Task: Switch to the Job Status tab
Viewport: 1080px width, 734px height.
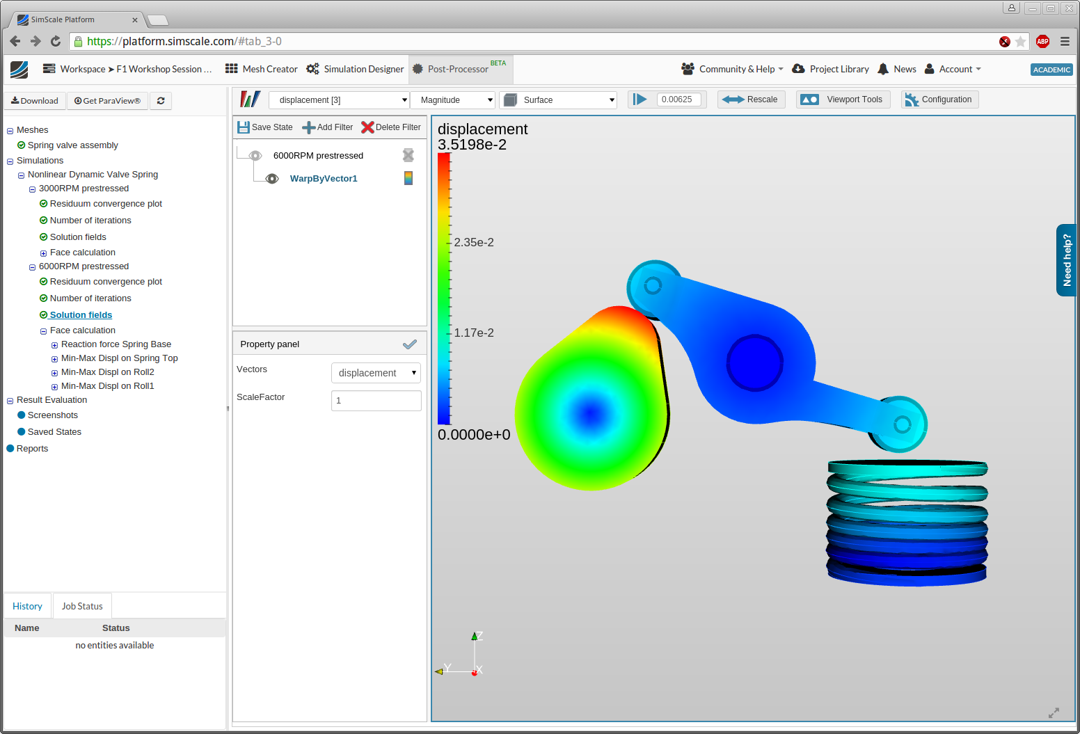Action: click(x=82, y=606)
